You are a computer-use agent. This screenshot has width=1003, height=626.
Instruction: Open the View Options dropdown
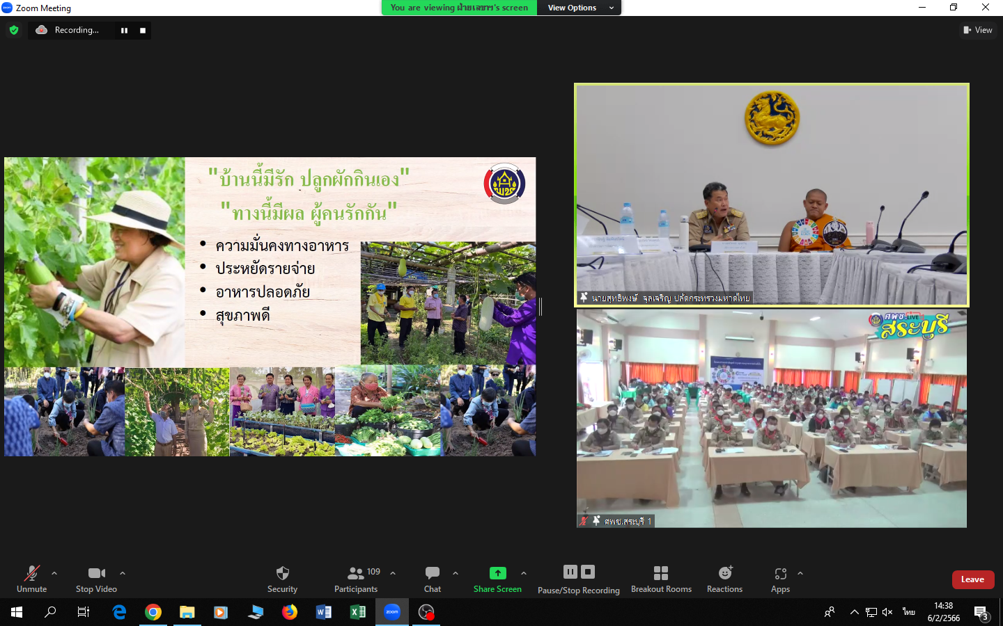click(579, 8)
